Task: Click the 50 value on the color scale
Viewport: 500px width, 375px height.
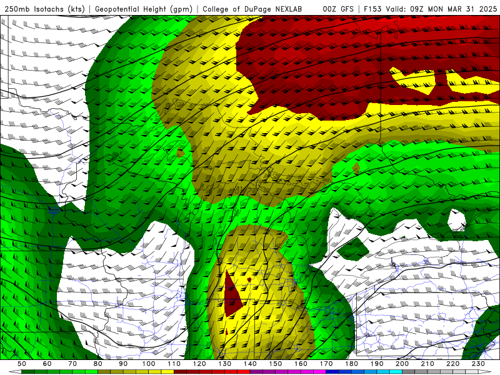Action: pos(22,364)
